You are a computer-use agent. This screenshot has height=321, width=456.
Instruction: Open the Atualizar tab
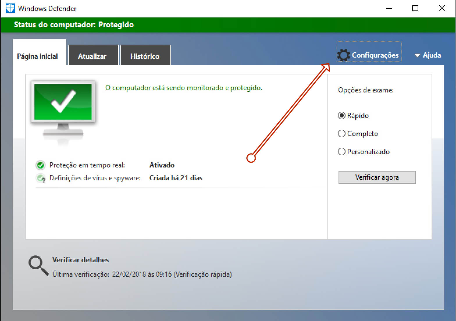(93, 55)
